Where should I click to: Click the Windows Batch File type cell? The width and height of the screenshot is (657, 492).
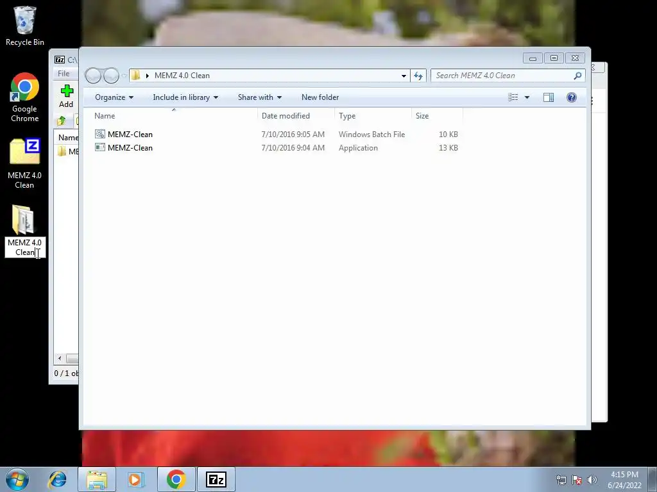[371, 135]
